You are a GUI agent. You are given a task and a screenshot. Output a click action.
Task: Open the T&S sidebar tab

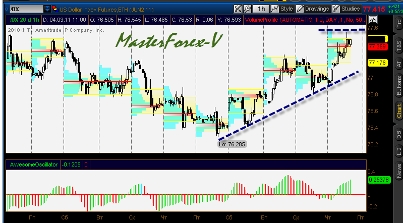399,45
